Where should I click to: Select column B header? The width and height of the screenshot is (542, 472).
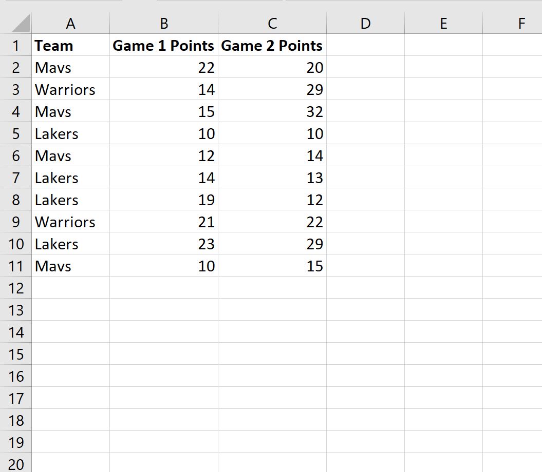[x=164, y=23]
